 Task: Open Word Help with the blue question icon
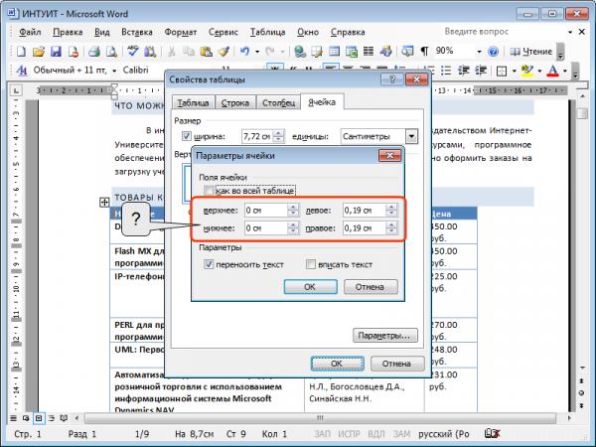(x=493, y=52)
